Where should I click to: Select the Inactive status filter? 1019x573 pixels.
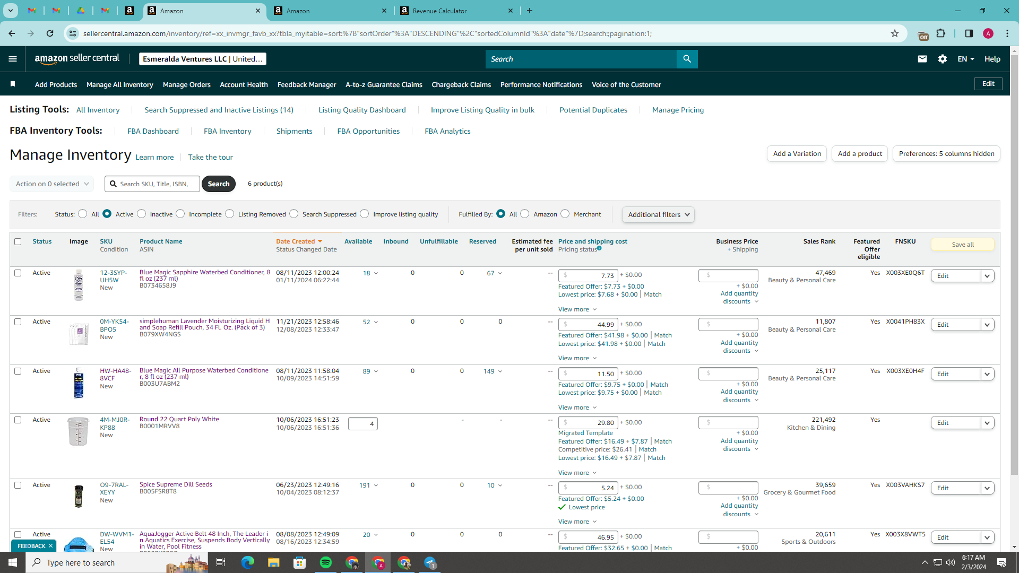[x=141, y=214]
